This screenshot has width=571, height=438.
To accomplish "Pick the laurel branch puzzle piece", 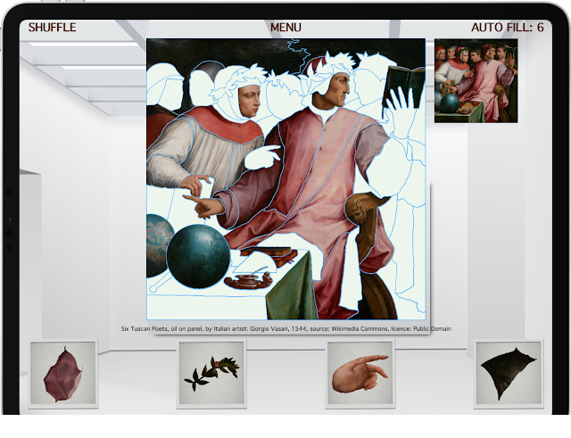I will click(211, 374).
